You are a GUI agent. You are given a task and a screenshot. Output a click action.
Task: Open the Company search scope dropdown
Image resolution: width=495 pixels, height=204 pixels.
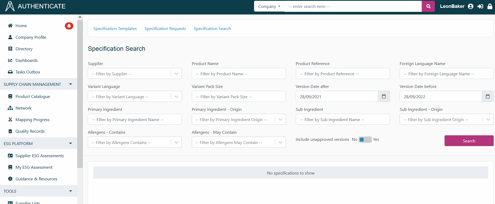[x=269, y=6]
